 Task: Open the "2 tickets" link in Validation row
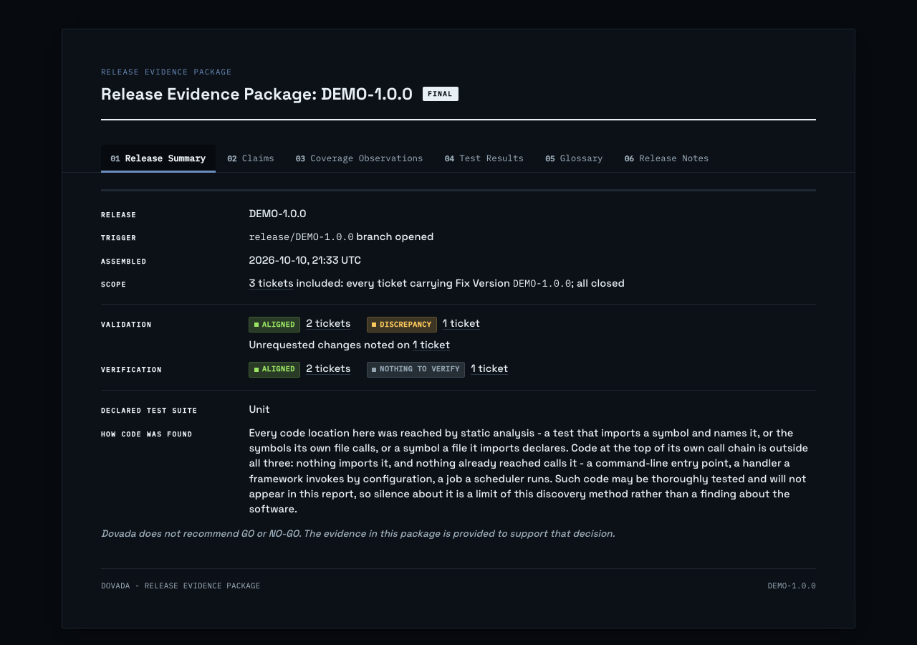(x=328, y=323)
